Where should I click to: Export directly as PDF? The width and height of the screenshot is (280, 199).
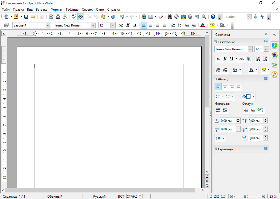pos(51,17)
